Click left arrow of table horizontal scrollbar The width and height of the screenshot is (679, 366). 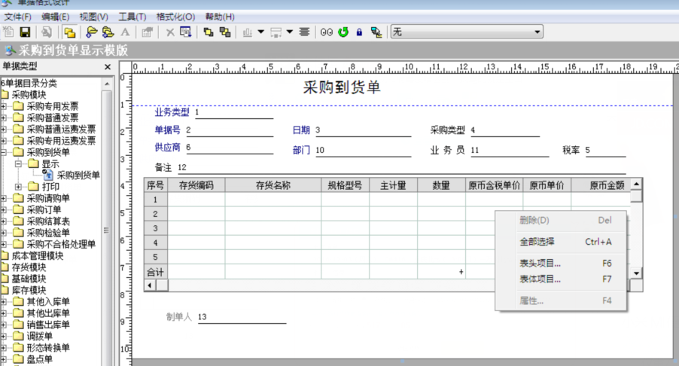150,285
